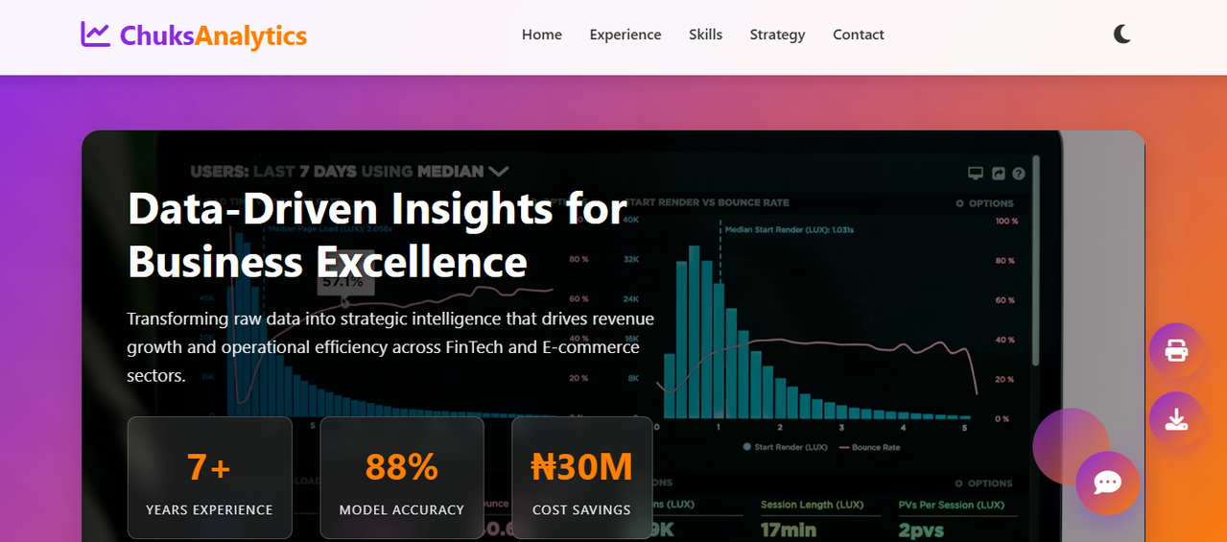Click the download floating button
The image size is (1227, 542).
(1176, 419)
